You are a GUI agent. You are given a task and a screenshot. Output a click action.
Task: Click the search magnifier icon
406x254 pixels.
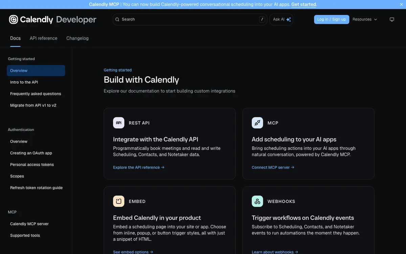(x=117, y=19)
